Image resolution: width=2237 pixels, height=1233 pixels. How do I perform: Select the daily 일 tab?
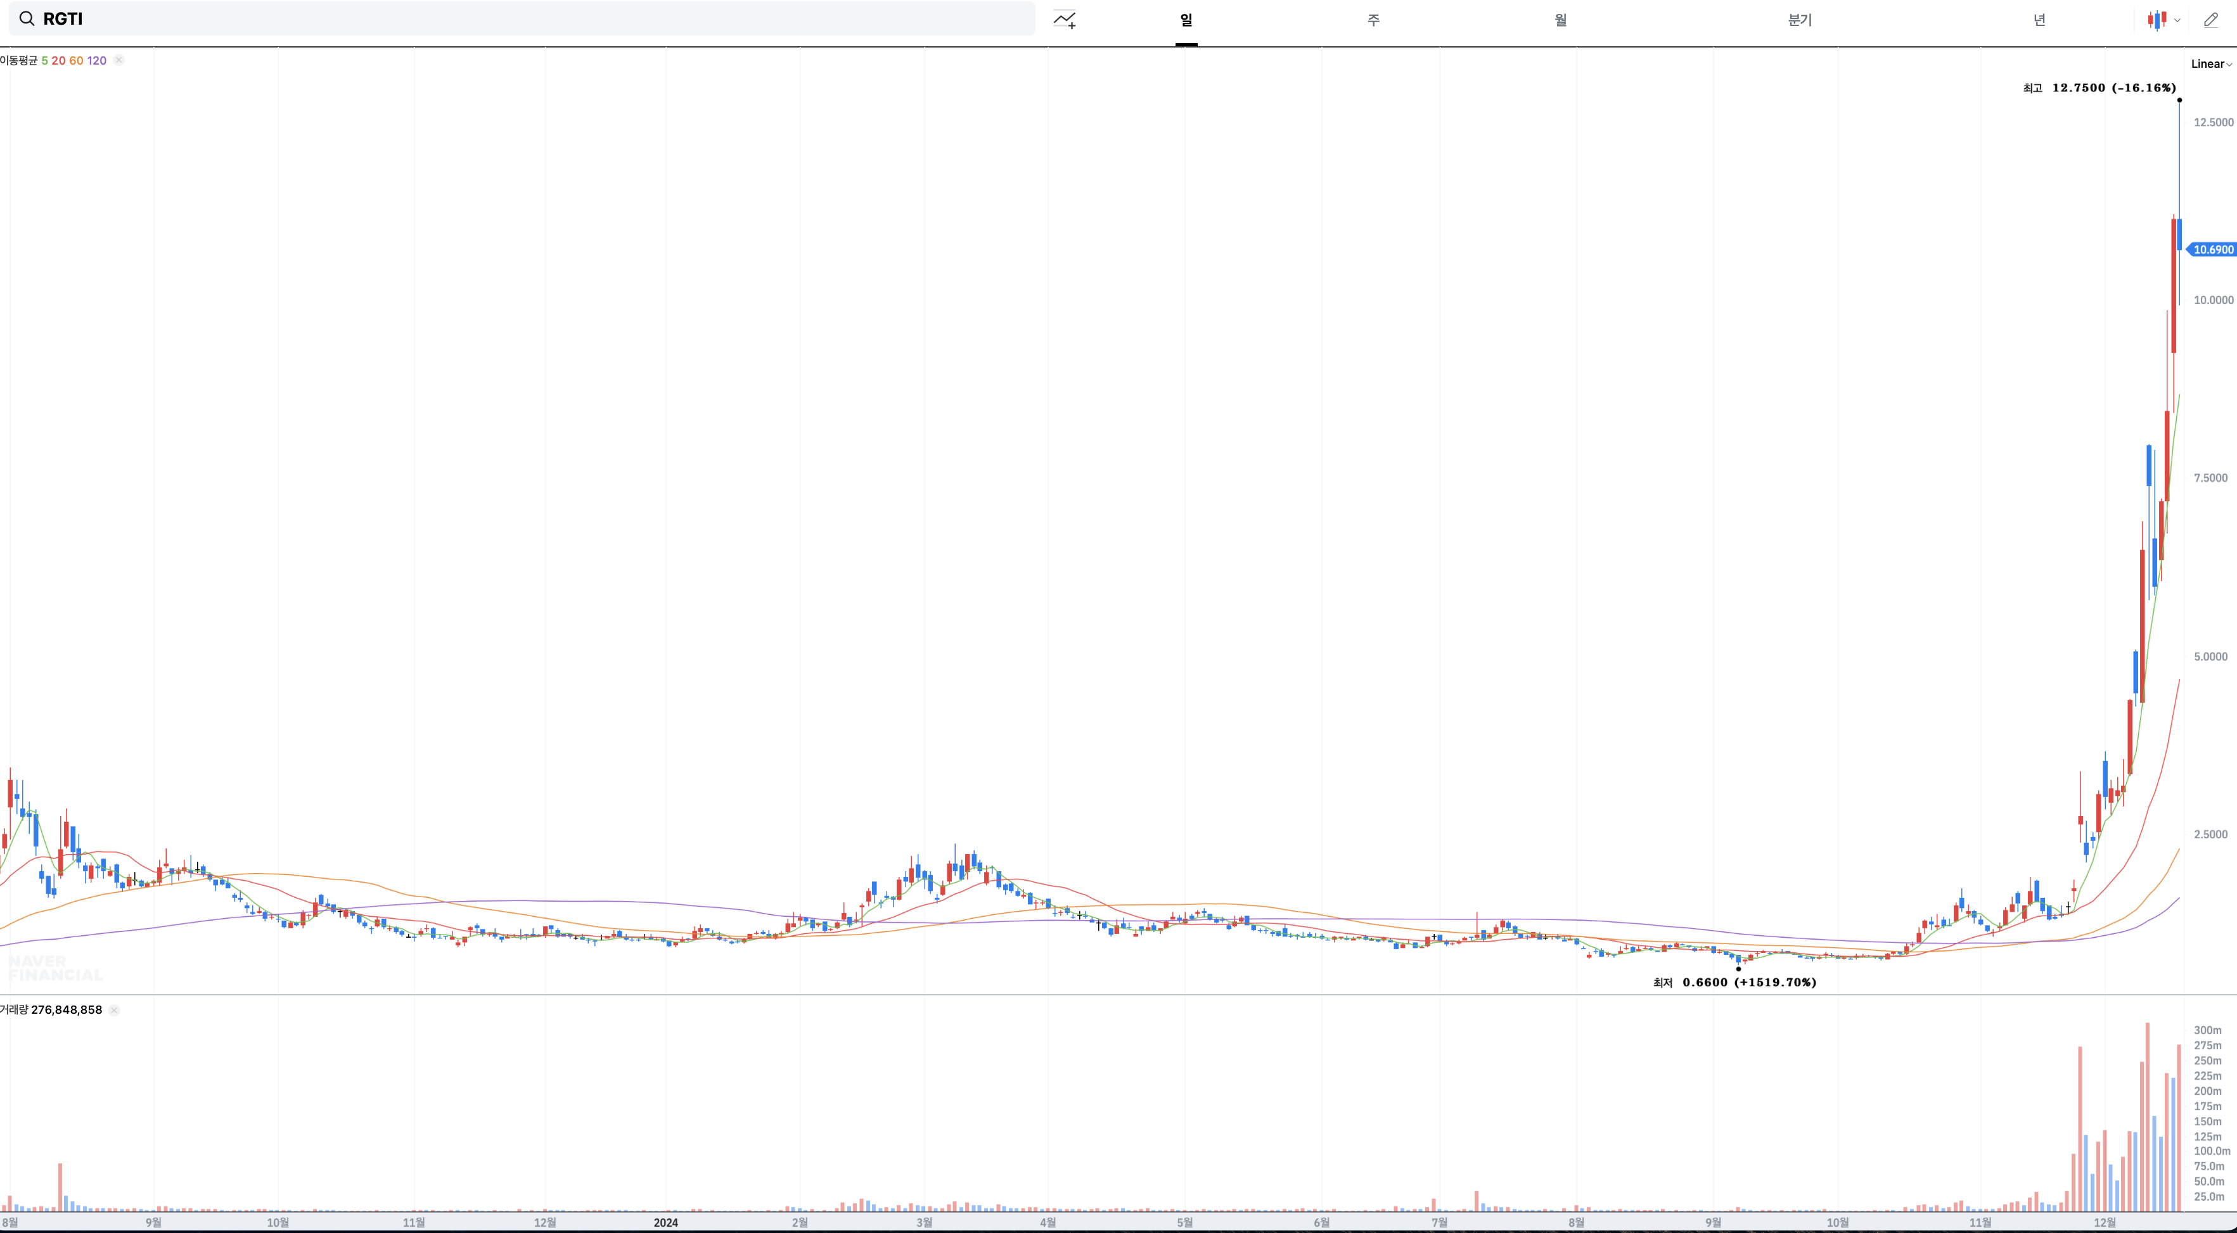point(1186,20)
